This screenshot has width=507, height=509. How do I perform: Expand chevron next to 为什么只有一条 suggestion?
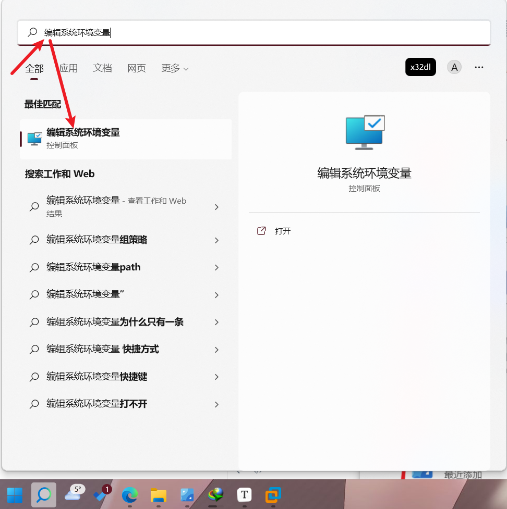tap(217, 322)
